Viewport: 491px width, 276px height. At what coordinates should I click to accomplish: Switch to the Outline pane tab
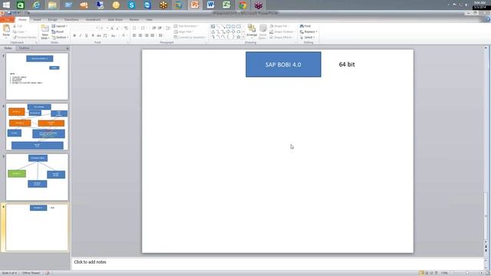click(24, 48)
